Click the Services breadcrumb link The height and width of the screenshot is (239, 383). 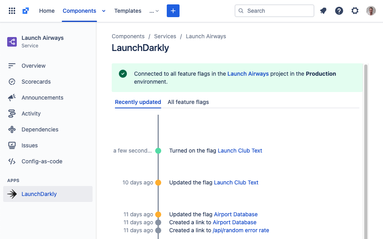tap(165, 36)
